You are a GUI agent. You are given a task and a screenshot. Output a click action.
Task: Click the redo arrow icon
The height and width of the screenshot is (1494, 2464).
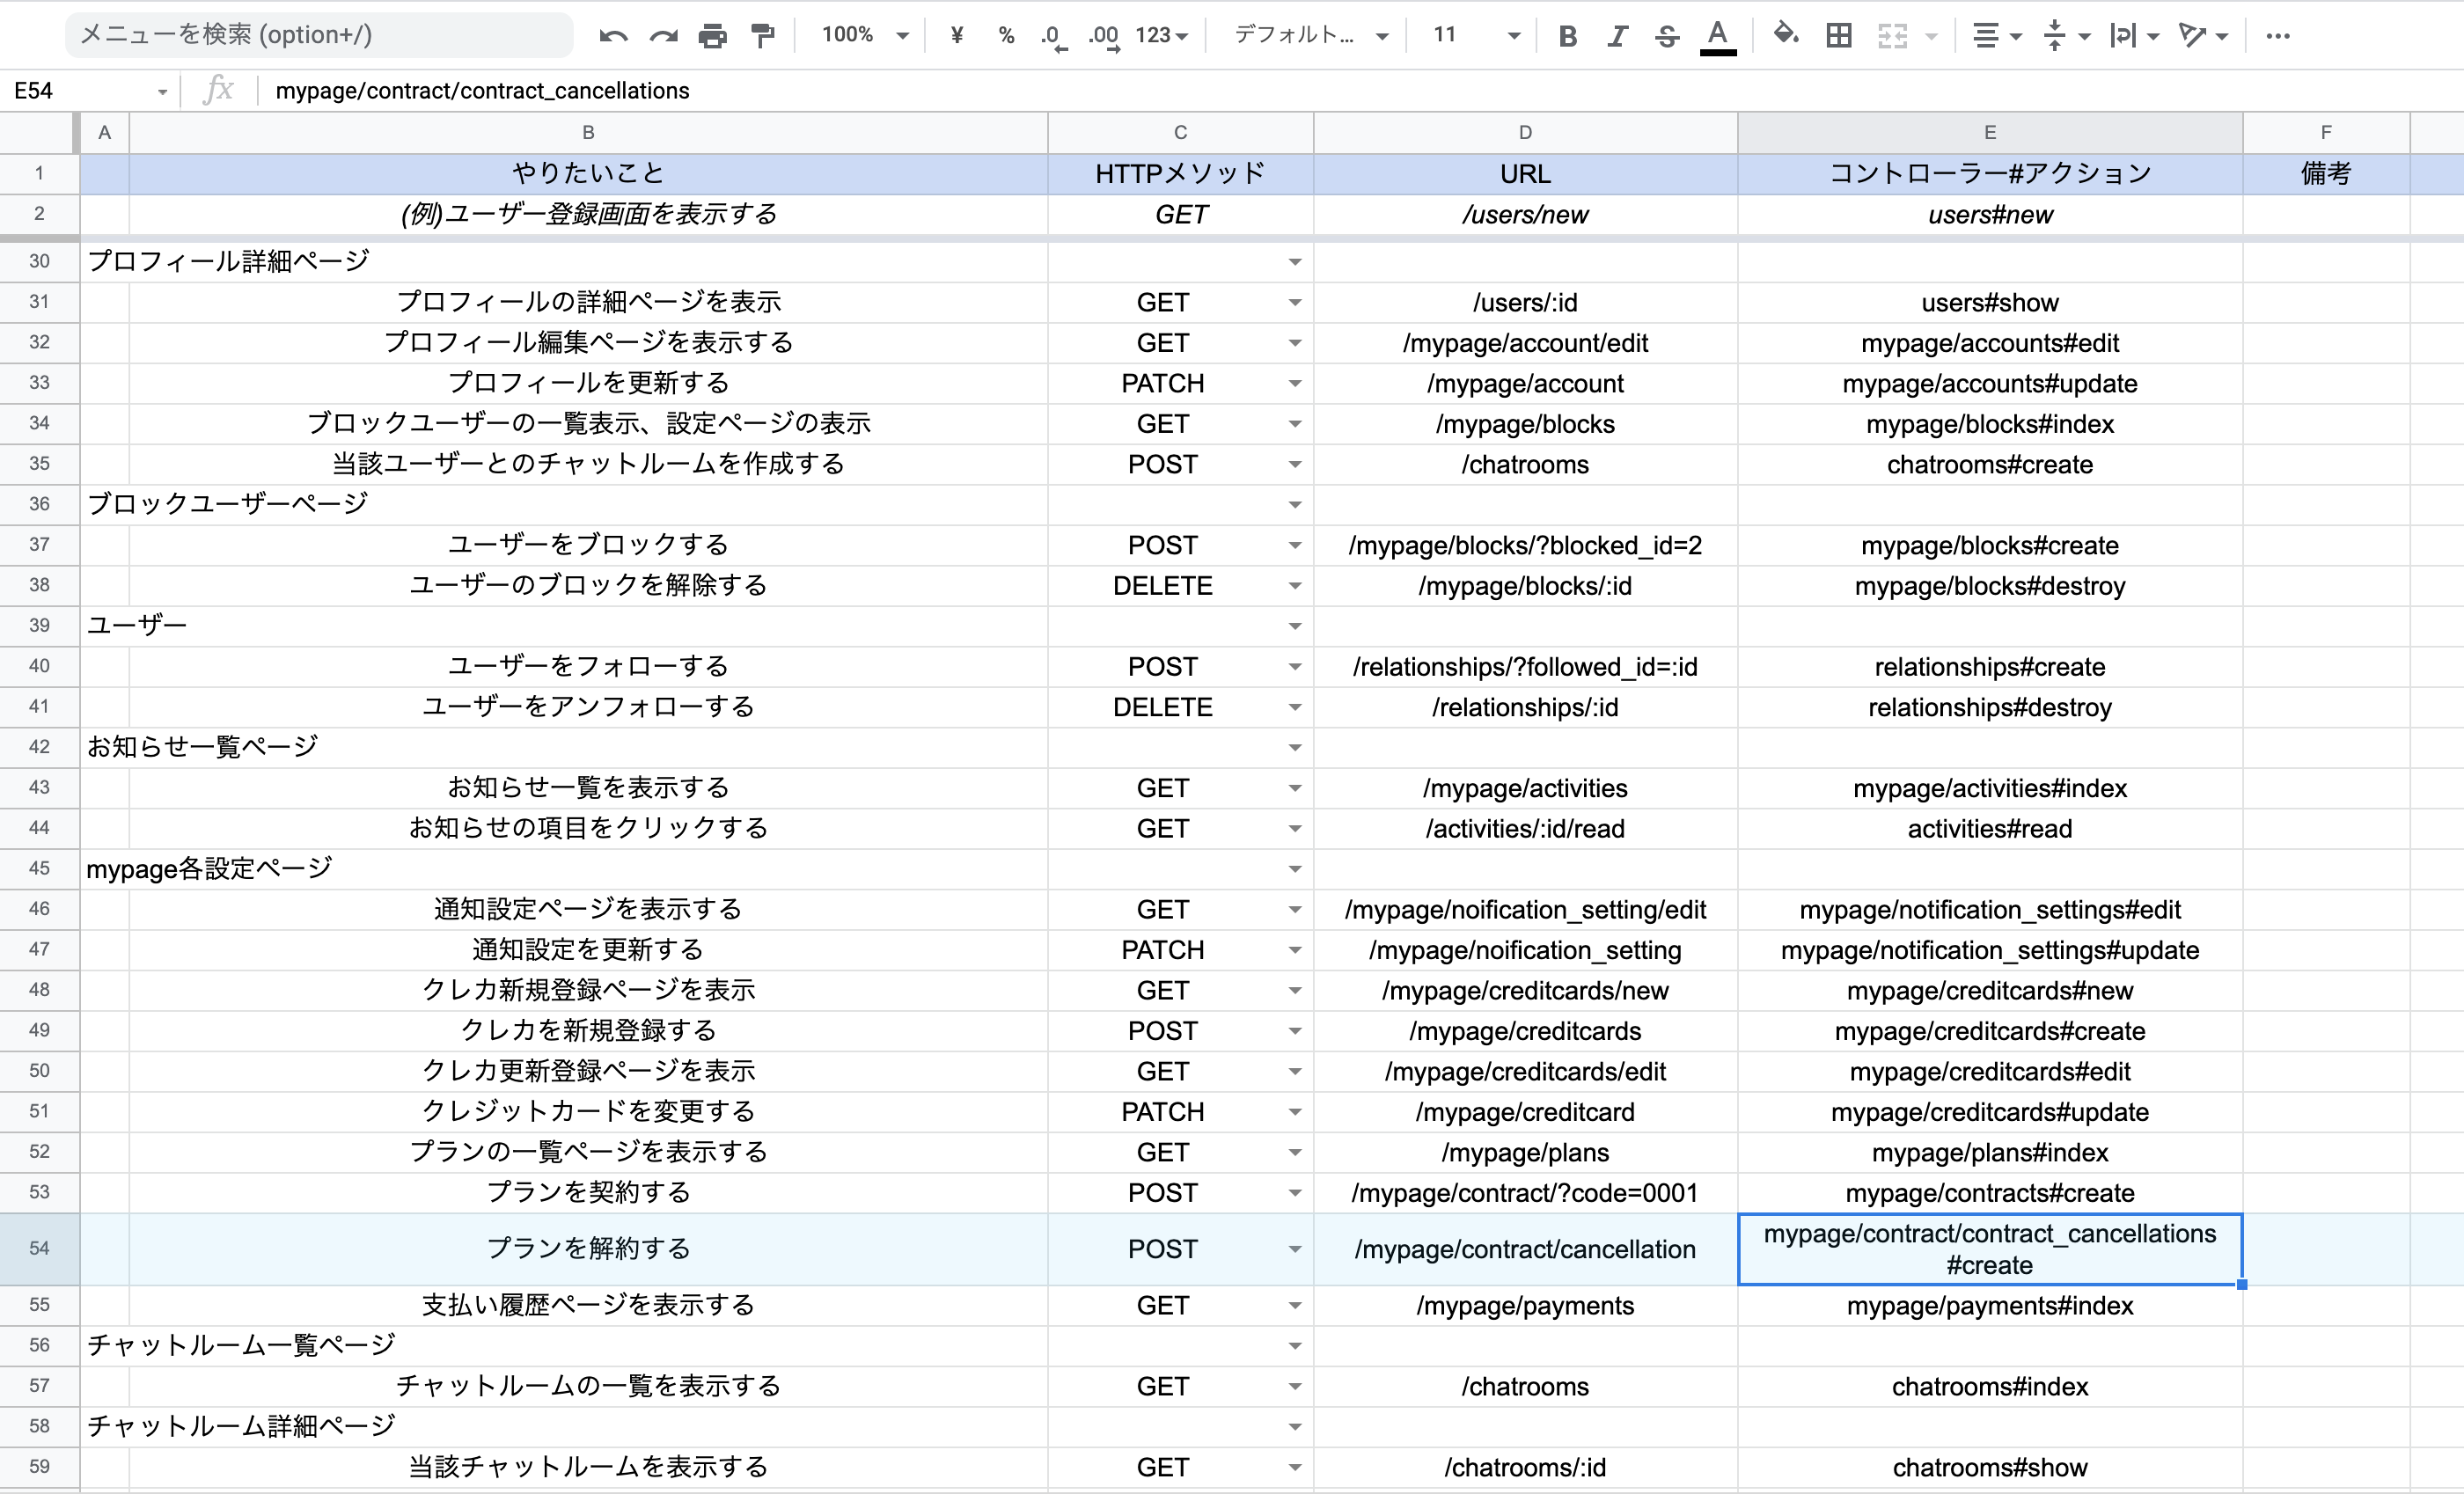[663, 36]
